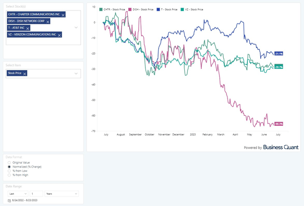Toggle CHTR - Stock Price legend swatch
The width and height of the screenshot is (304, 206).
click(101, 9)
